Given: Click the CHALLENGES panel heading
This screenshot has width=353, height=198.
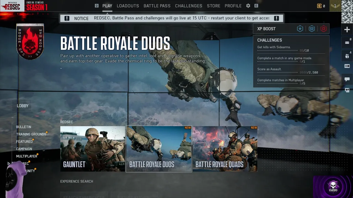Looking at the screenshot, I should pyautogui.click(x=269, y=40).
